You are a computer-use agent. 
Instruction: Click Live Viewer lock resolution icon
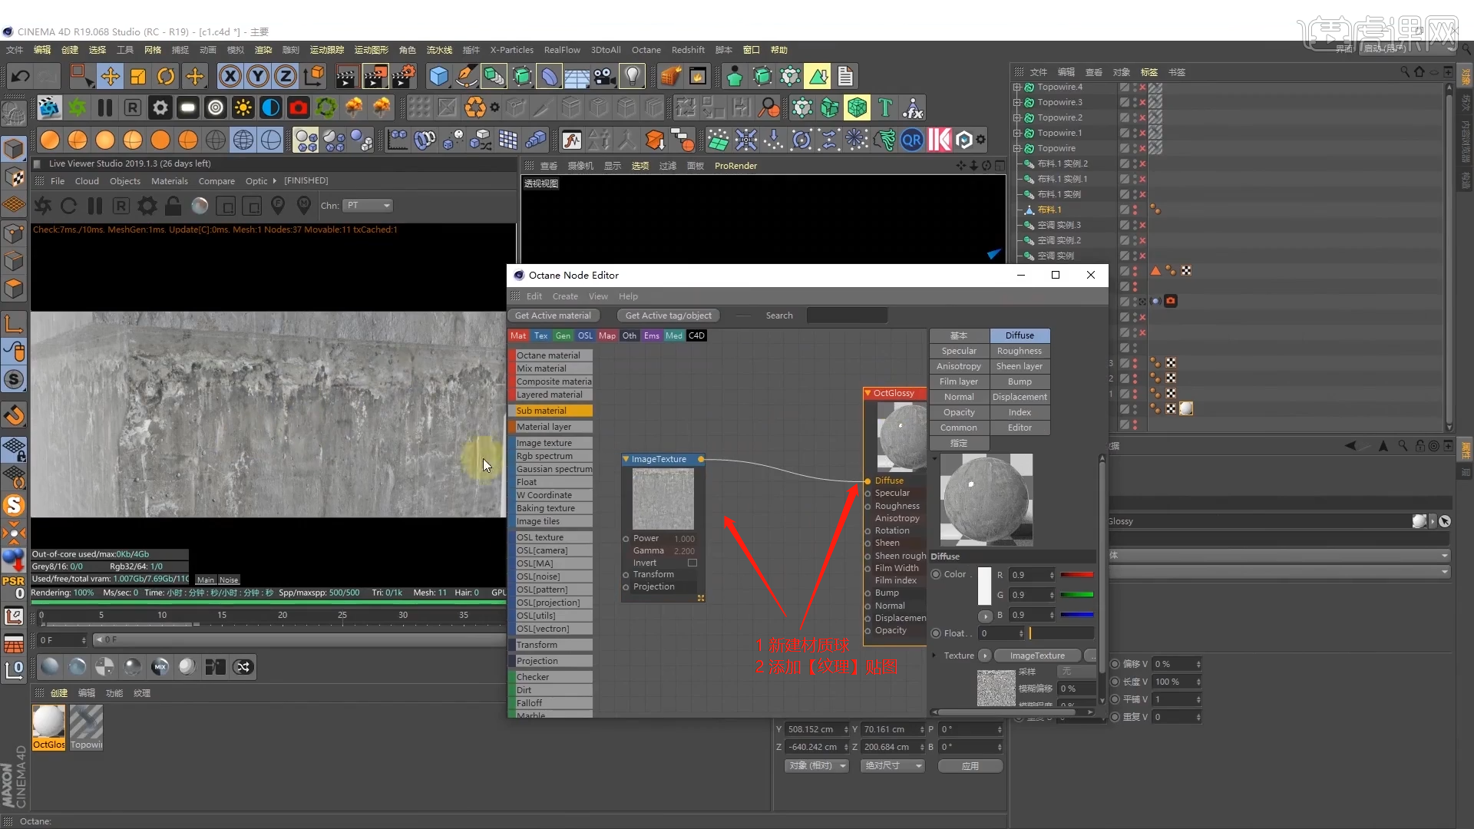[174, 206]
